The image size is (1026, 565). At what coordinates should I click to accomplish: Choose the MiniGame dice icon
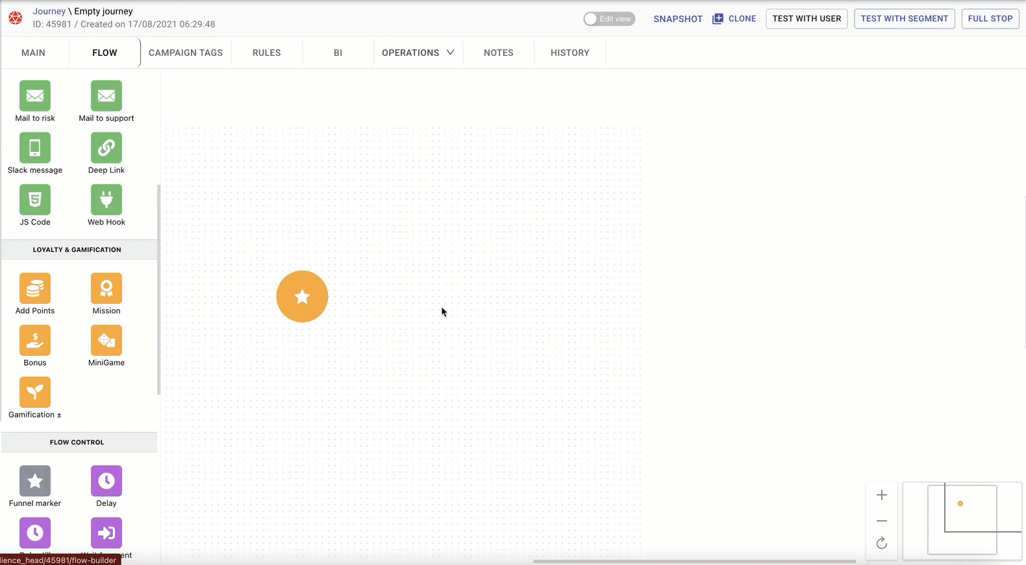pos(106,340)
